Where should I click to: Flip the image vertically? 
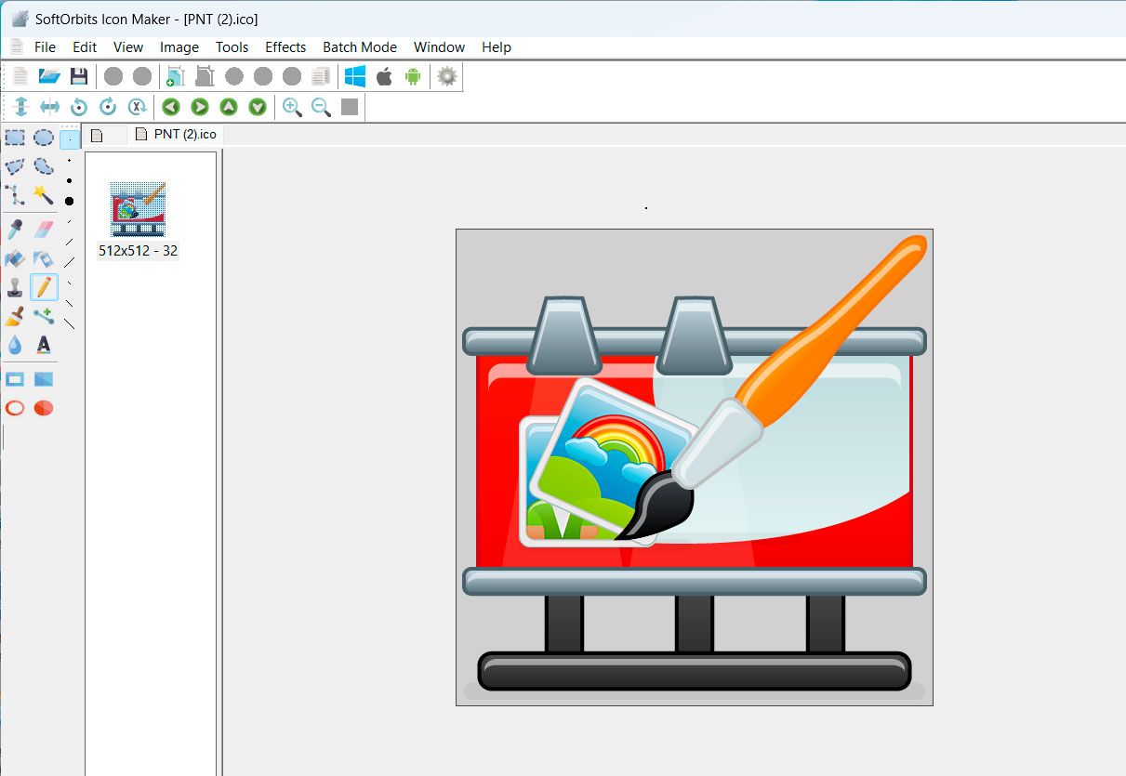click(21, 107)
